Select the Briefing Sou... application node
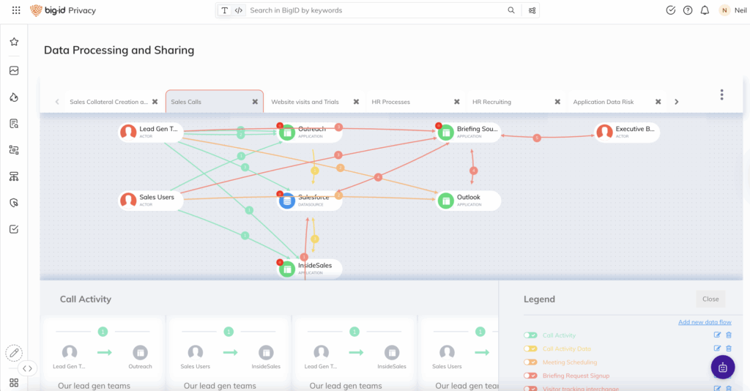This screenshot has width=750, height=391. [x=468, y=132]
